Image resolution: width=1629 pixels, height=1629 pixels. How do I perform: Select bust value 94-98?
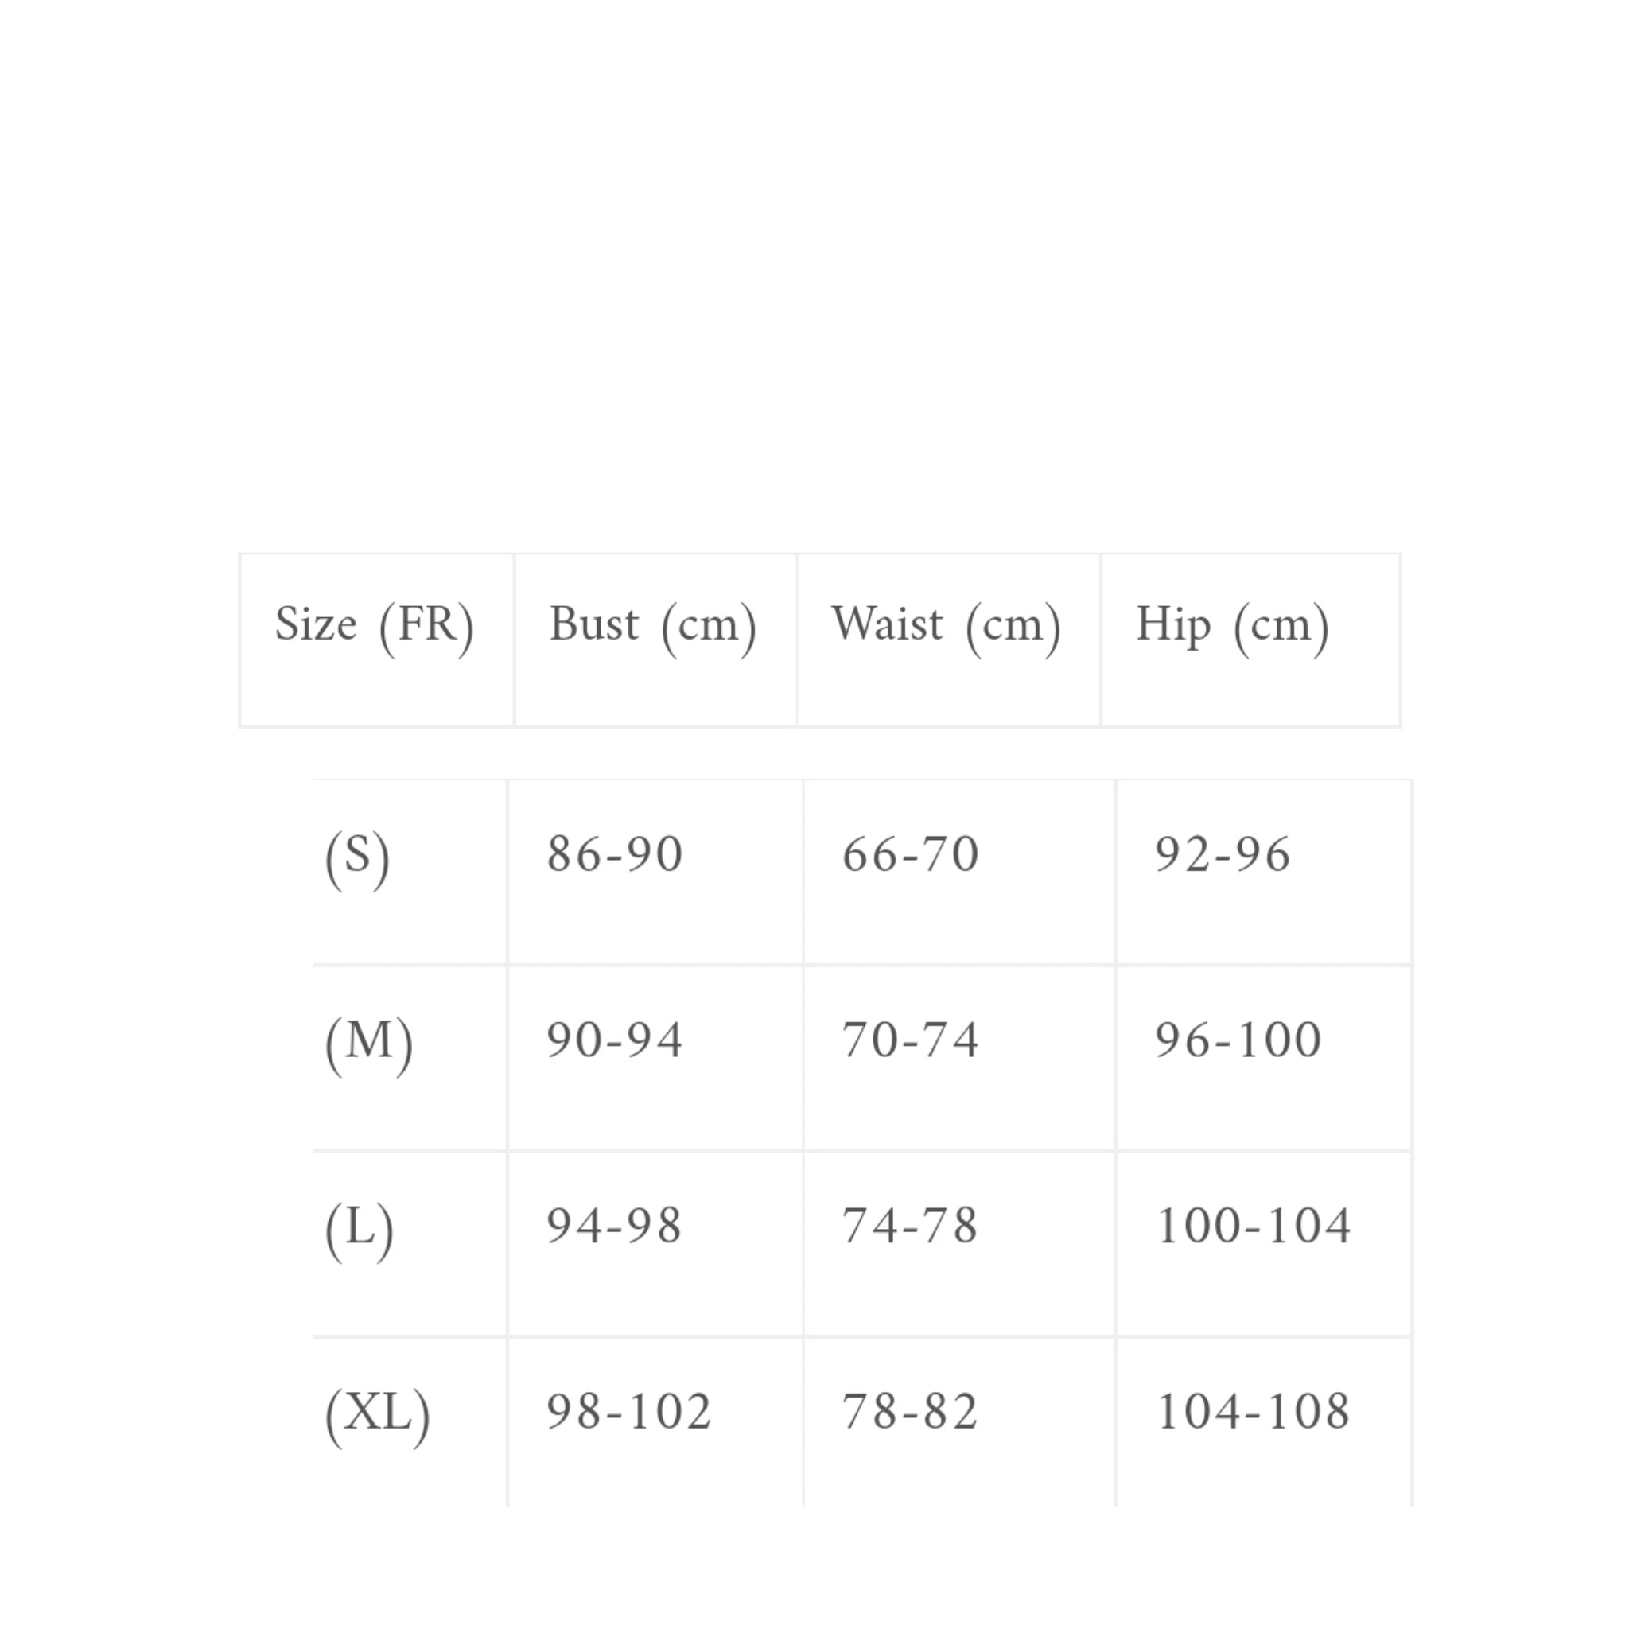click(x=615, y=1225)
